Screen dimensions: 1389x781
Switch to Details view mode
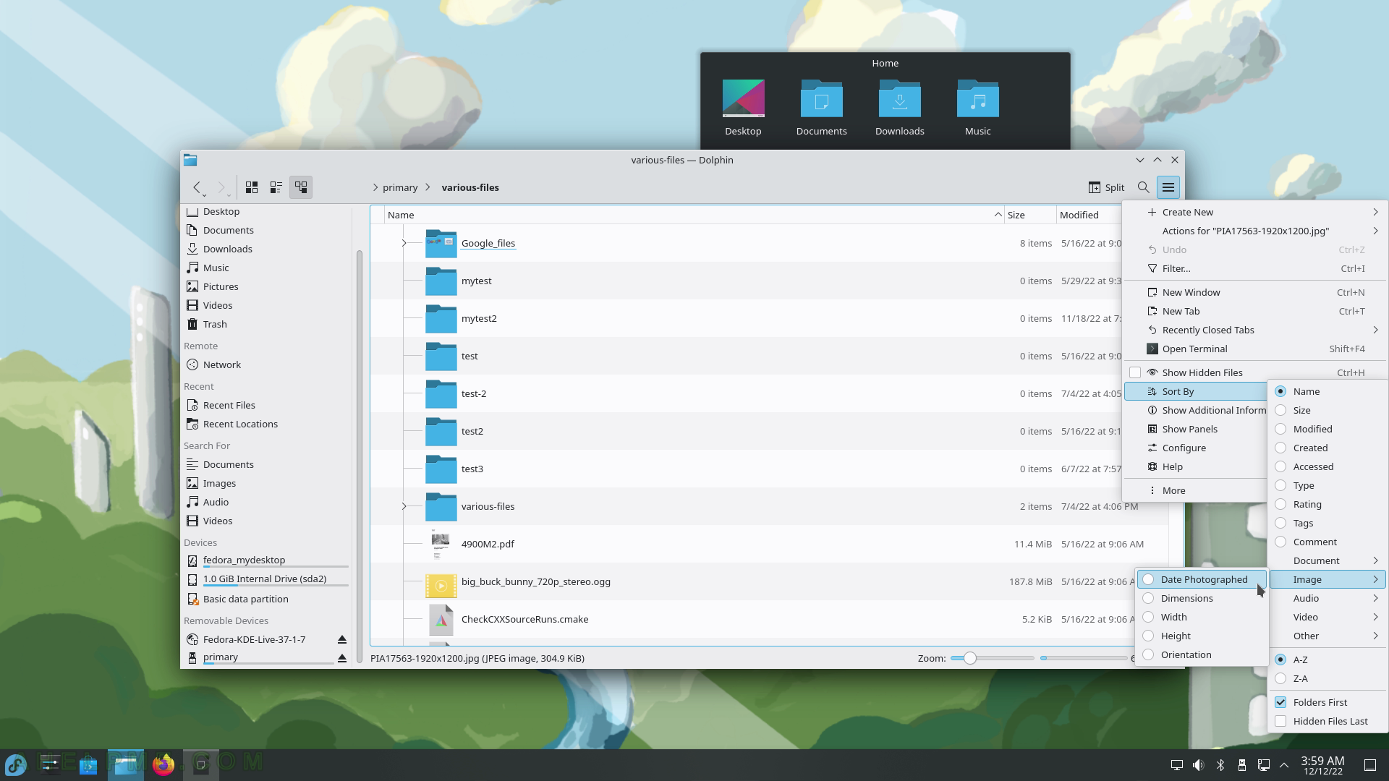[301, 187]
